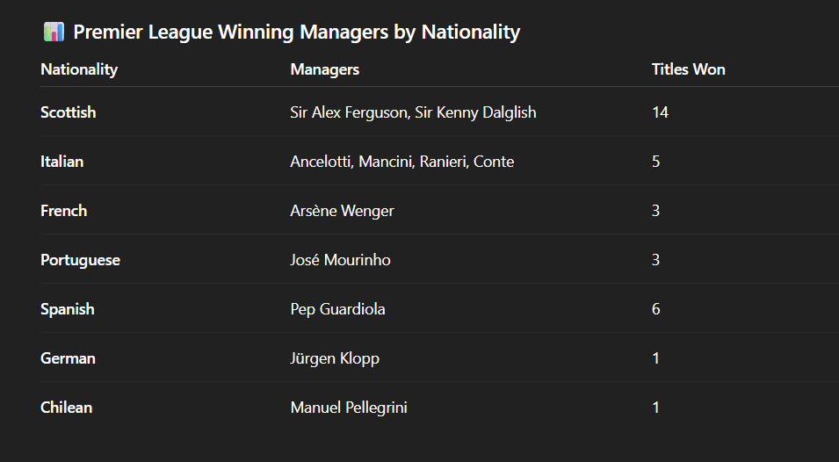Click the Chilean nationality cell
This screenshot has height=462, width=839.
67,408
